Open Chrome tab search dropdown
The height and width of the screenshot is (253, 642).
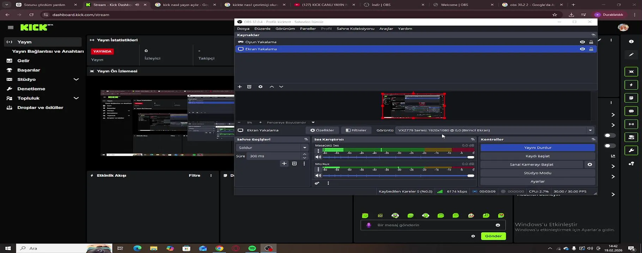[6, 5]
